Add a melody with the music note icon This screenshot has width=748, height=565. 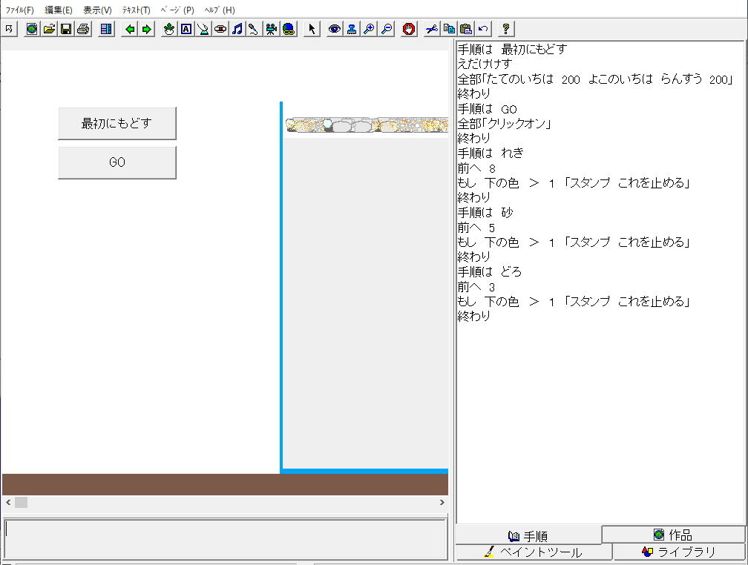237,29
